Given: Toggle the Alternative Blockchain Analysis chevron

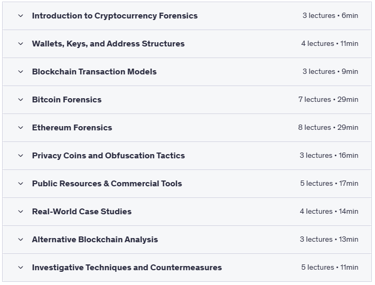Looking at the screenshot, I should 21,240.
